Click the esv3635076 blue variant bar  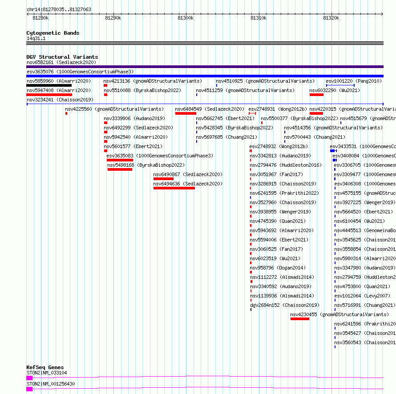[205, 76]
